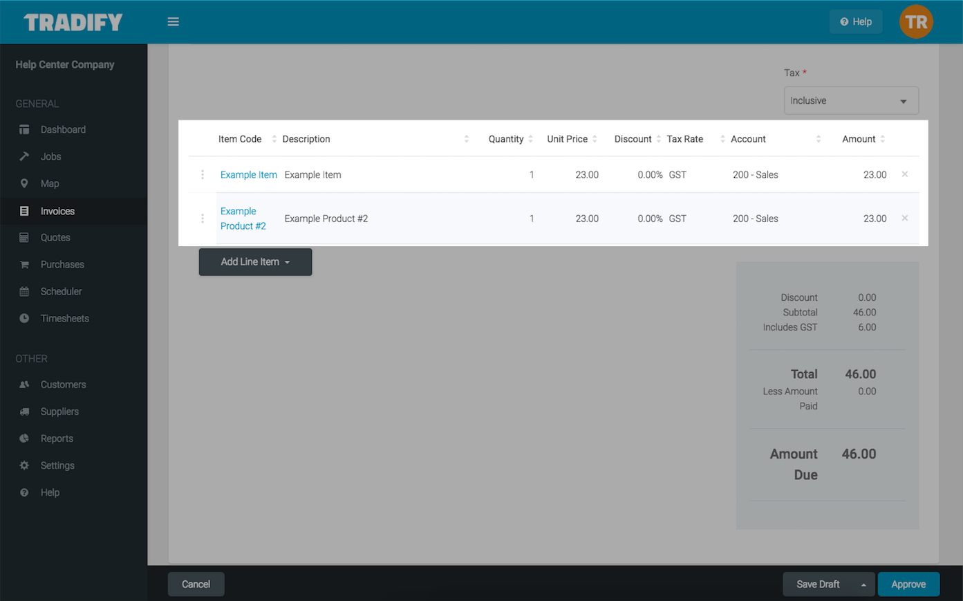The width and height of the screenshot is (963, 601).
Task: Click the Dashboard sidebar icon
Action: point(24,129)
